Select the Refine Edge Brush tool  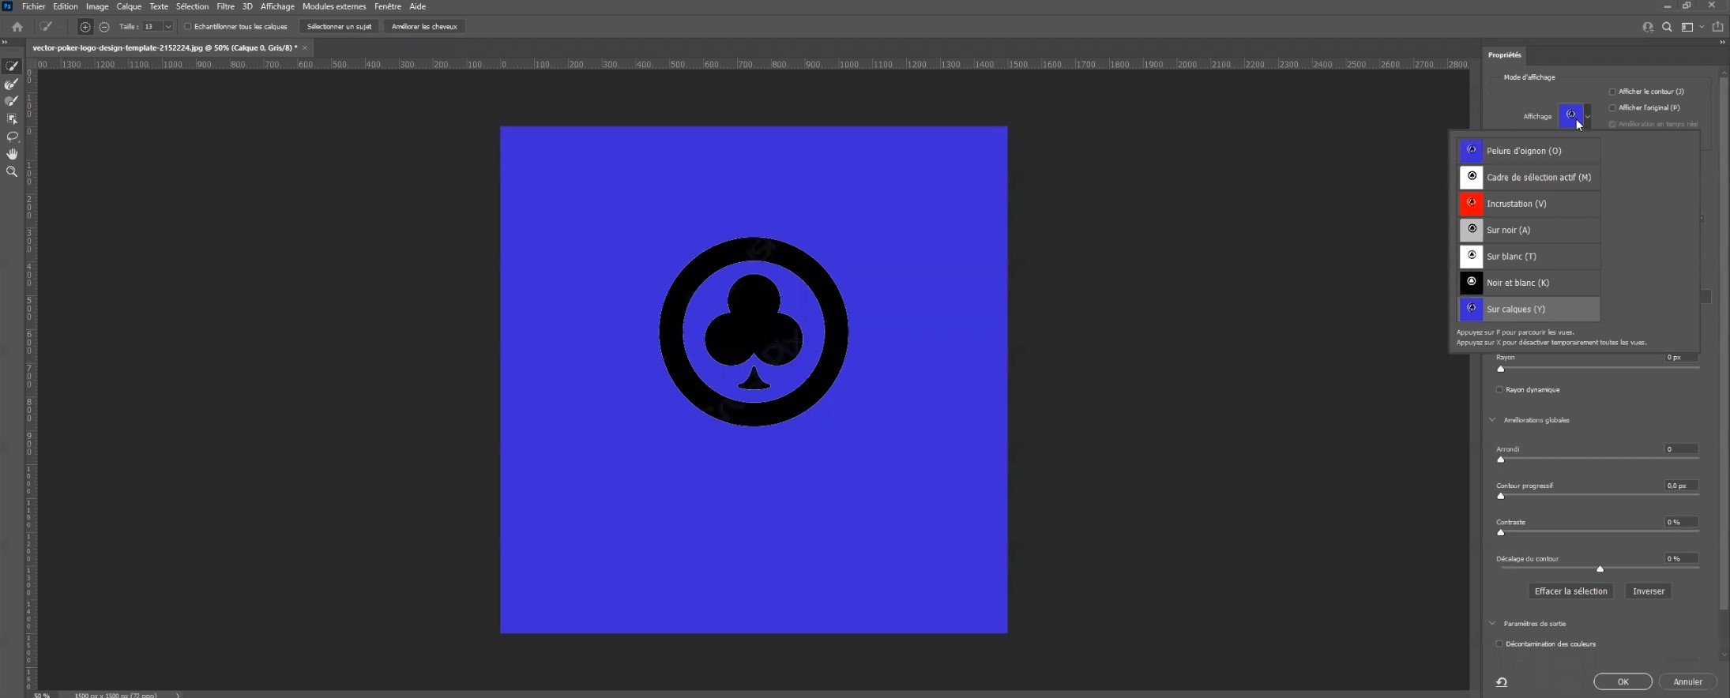(12, 84)
